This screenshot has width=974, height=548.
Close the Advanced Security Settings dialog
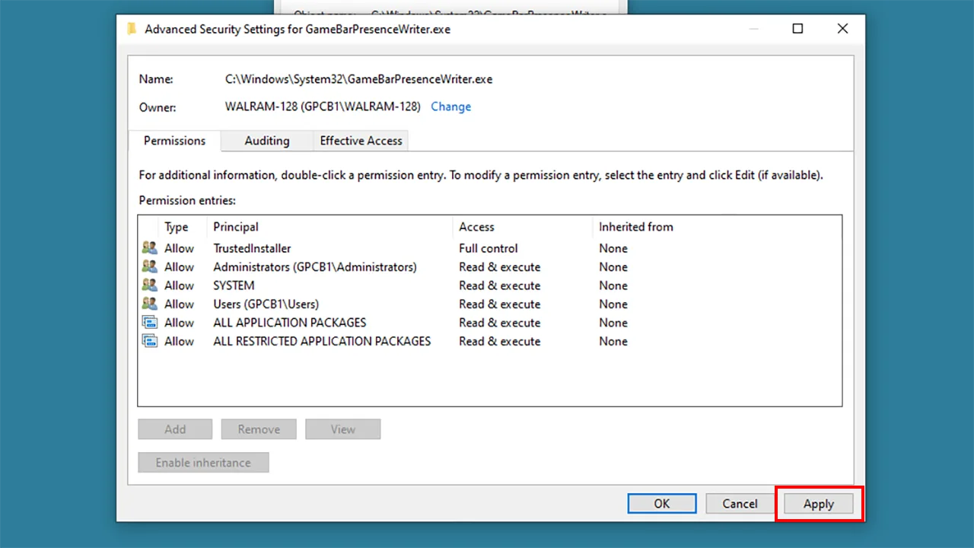pos(842,29)
